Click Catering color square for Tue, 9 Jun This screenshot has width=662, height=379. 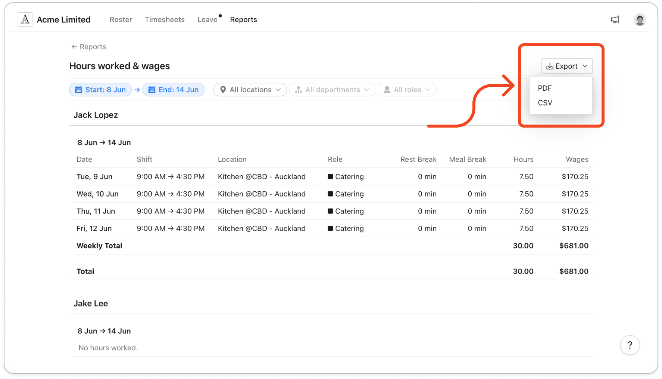[x=330, y=176]
